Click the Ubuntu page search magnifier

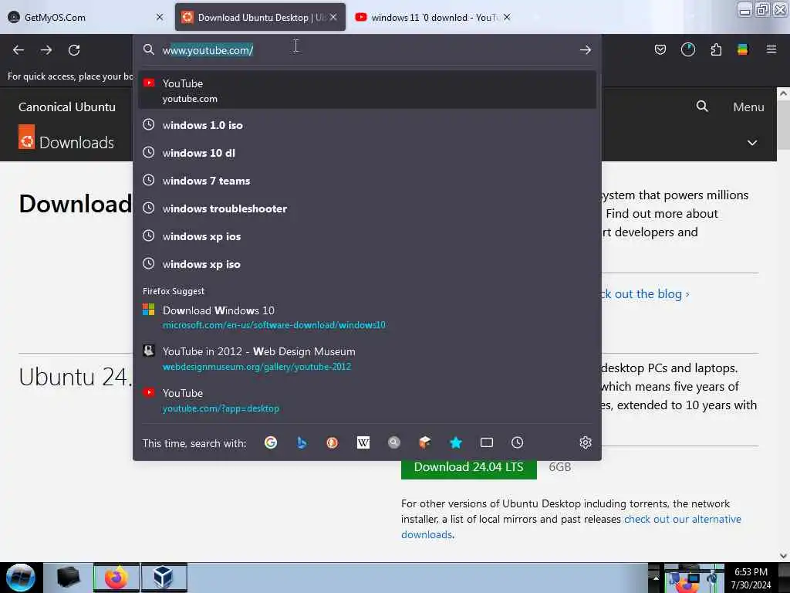pyautogui.click(x=702, y=107)
